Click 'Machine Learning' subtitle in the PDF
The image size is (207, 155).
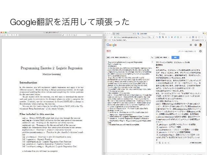[x=52, y=74]
